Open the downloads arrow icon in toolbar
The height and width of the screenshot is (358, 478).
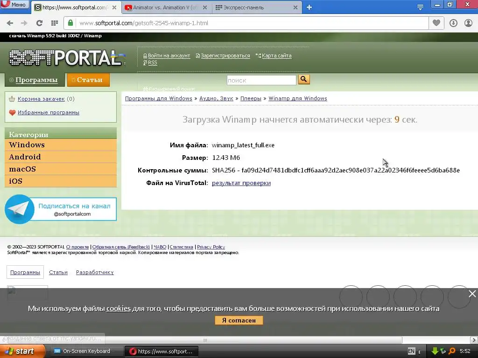[x=453, y=23]
